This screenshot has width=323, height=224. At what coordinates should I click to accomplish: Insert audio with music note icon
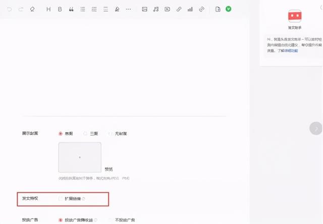pos(156,9)
